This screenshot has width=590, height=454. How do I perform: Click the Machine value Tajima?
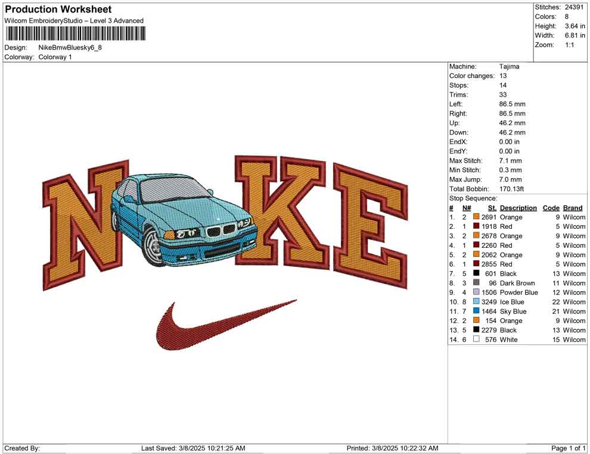[x=509, y=67]
